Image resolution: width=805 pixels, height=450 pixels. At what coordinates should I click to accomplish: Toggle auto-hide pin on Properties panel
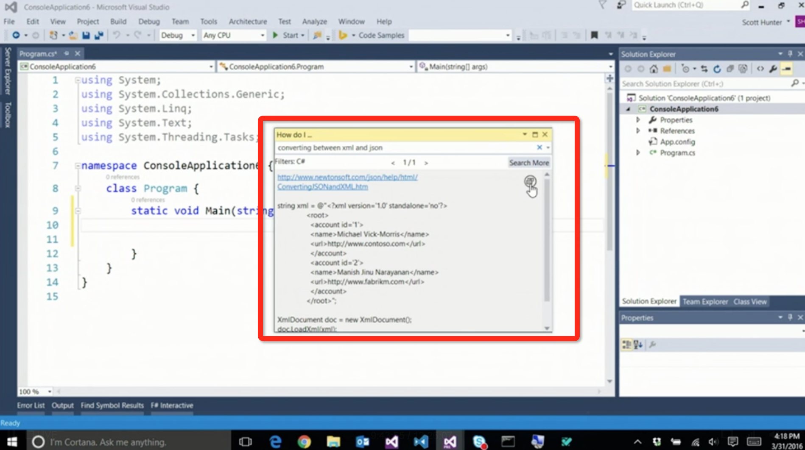coord(790,317)
